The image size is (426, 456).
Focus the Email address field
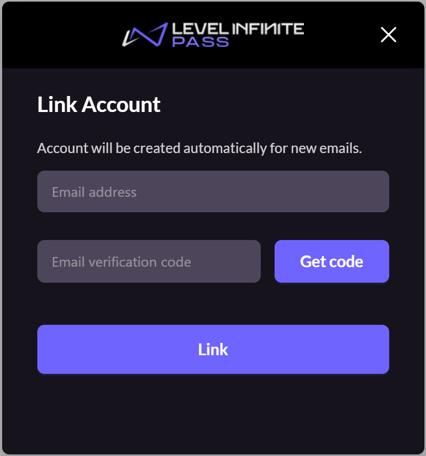pyautogui.click(x=213, y=191)
